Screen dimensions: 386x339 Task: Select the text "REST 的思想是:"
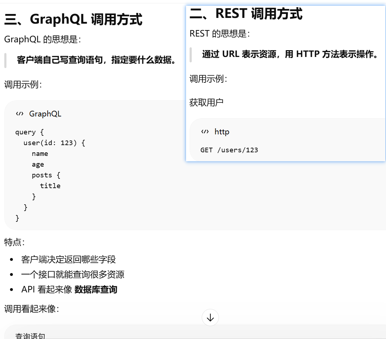point(220,34)
